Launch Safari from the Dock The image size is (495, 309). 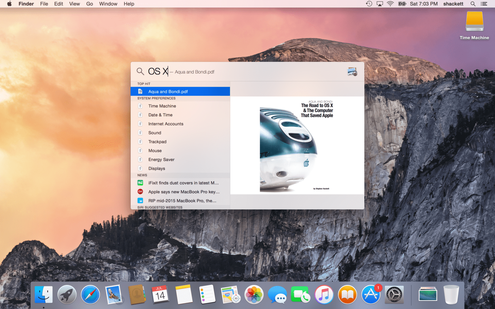[x=90, y=294]
